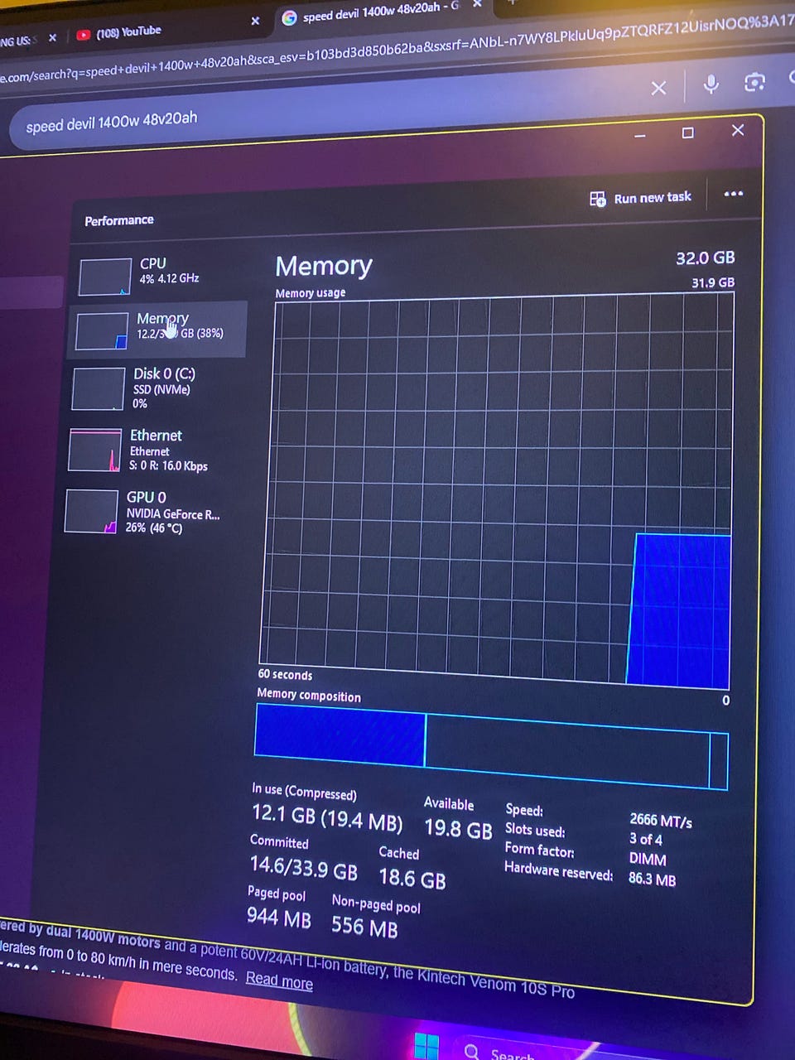Click the Cached 18.6 GB value
The image size is (795, 1060).
[412, 878]
